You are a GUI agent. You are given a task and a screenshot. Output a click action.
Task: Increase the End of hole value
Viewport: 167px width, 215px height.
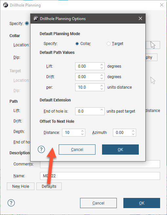pos(102,110)
